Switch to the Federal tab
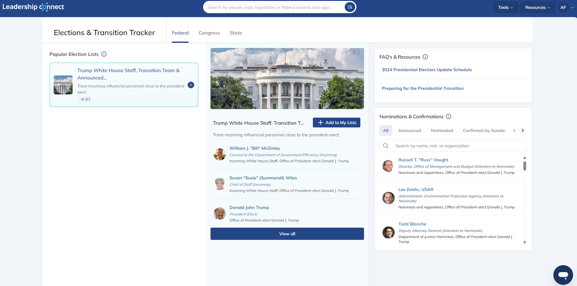Image resolution: width=577 pixels, height=286 pixels. 180,33
